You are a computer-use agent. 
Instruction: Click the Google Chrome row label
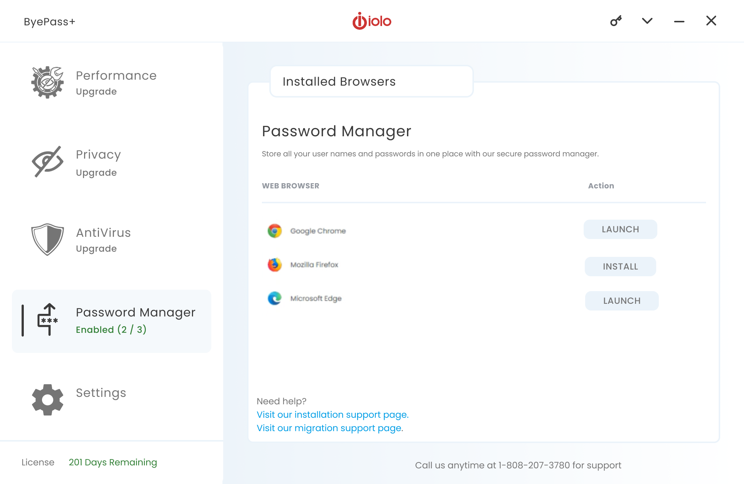(318, 231)
